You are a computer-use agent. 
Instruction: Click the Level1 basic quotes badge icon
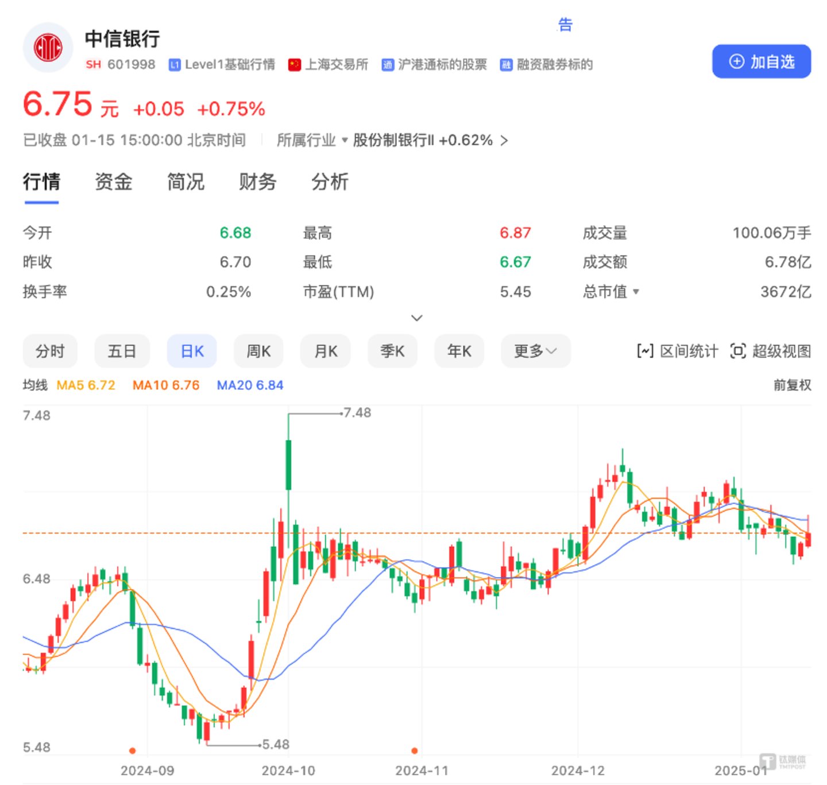pyautogui.click(x=175, y=65)
